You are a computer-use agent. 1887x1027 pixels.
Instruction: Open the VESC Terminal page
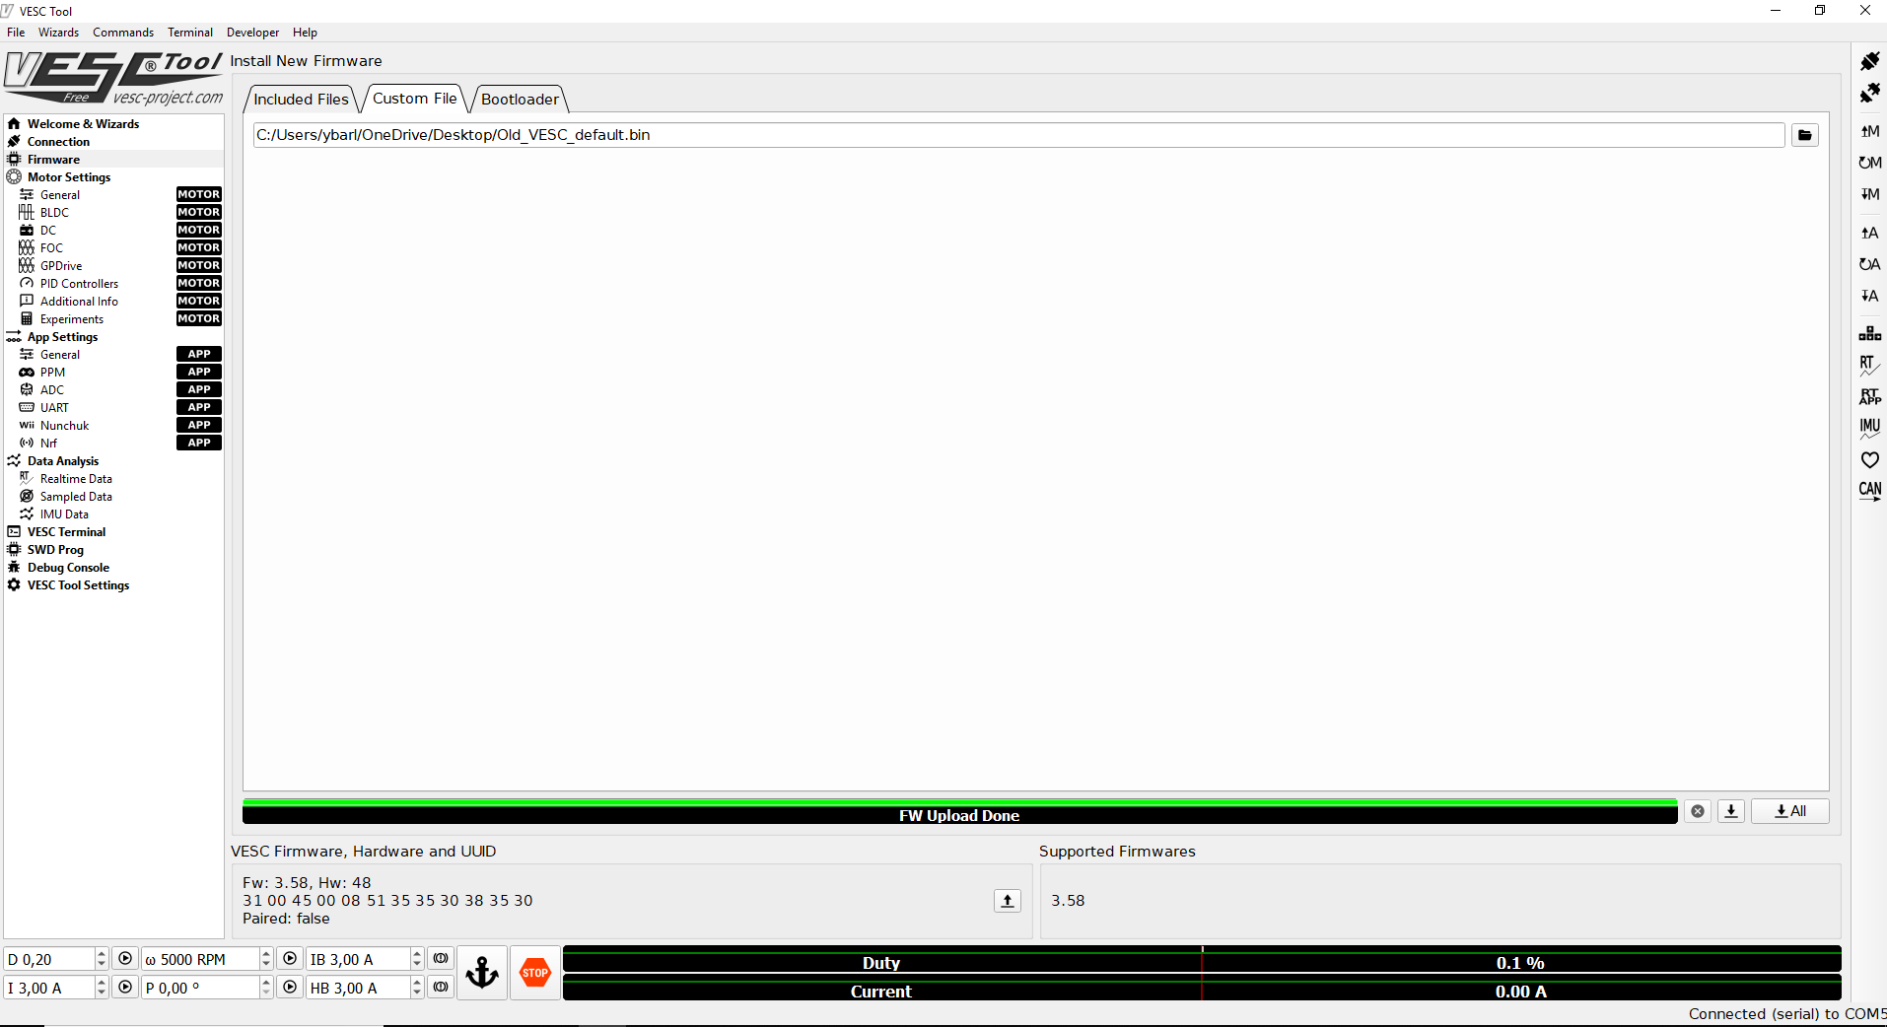click(113, 532)
